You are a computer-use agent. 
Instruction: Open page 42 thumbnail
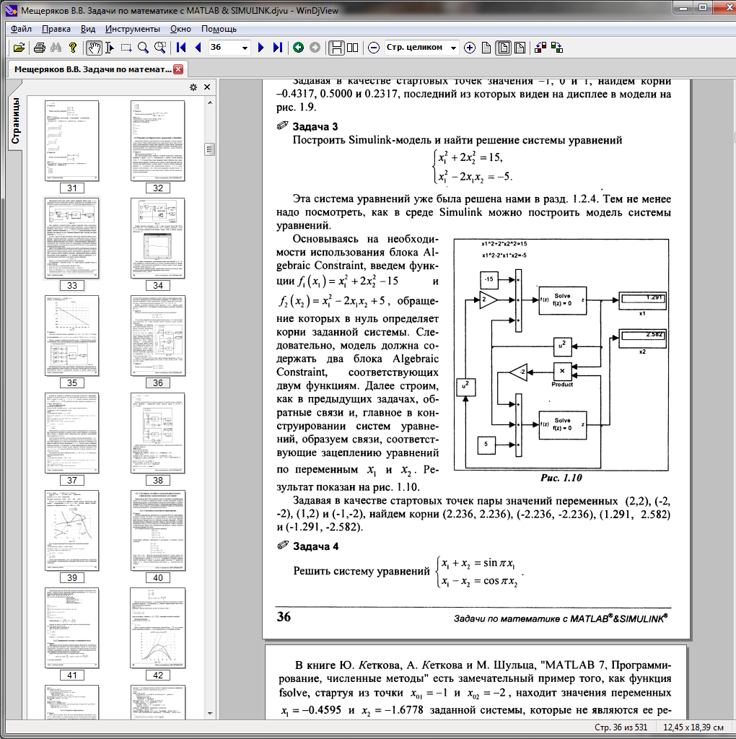click(158, 629)
